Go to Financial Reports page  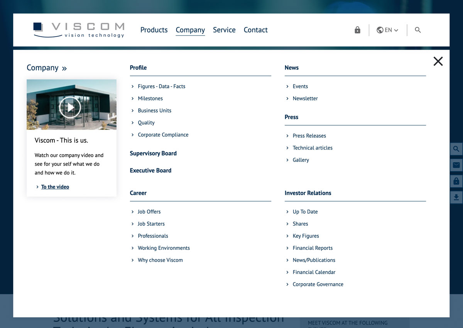[x=313, y=248]
